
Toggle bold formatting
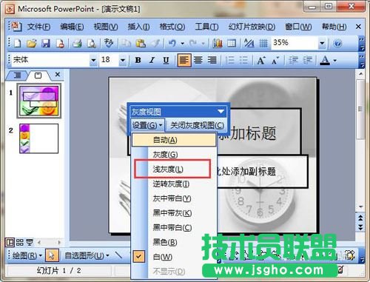point(138,60)
